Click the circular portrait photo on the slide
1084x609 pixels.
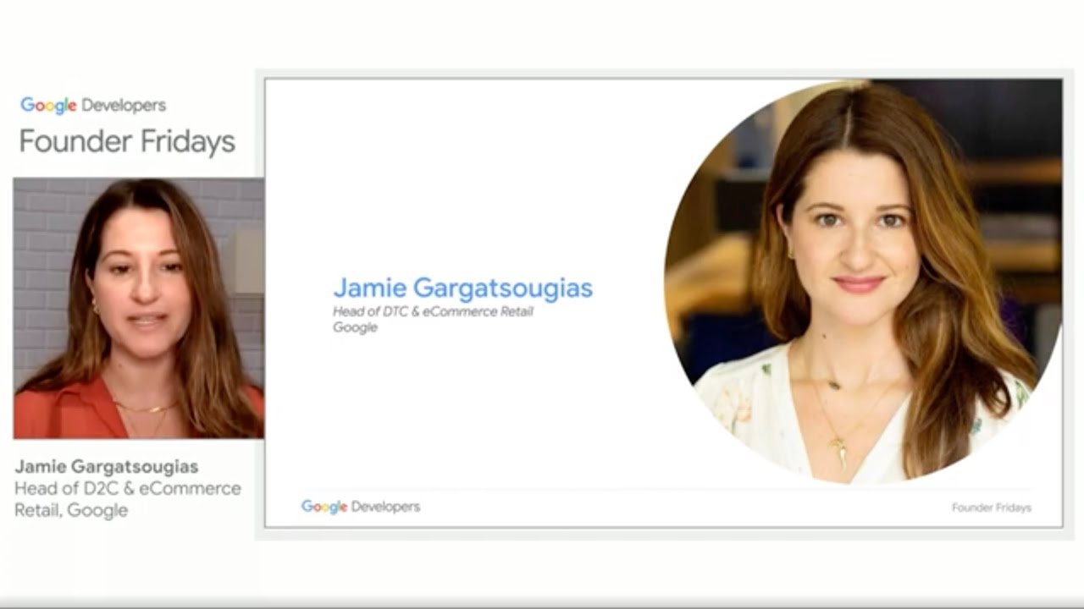(x=863, y=280)
